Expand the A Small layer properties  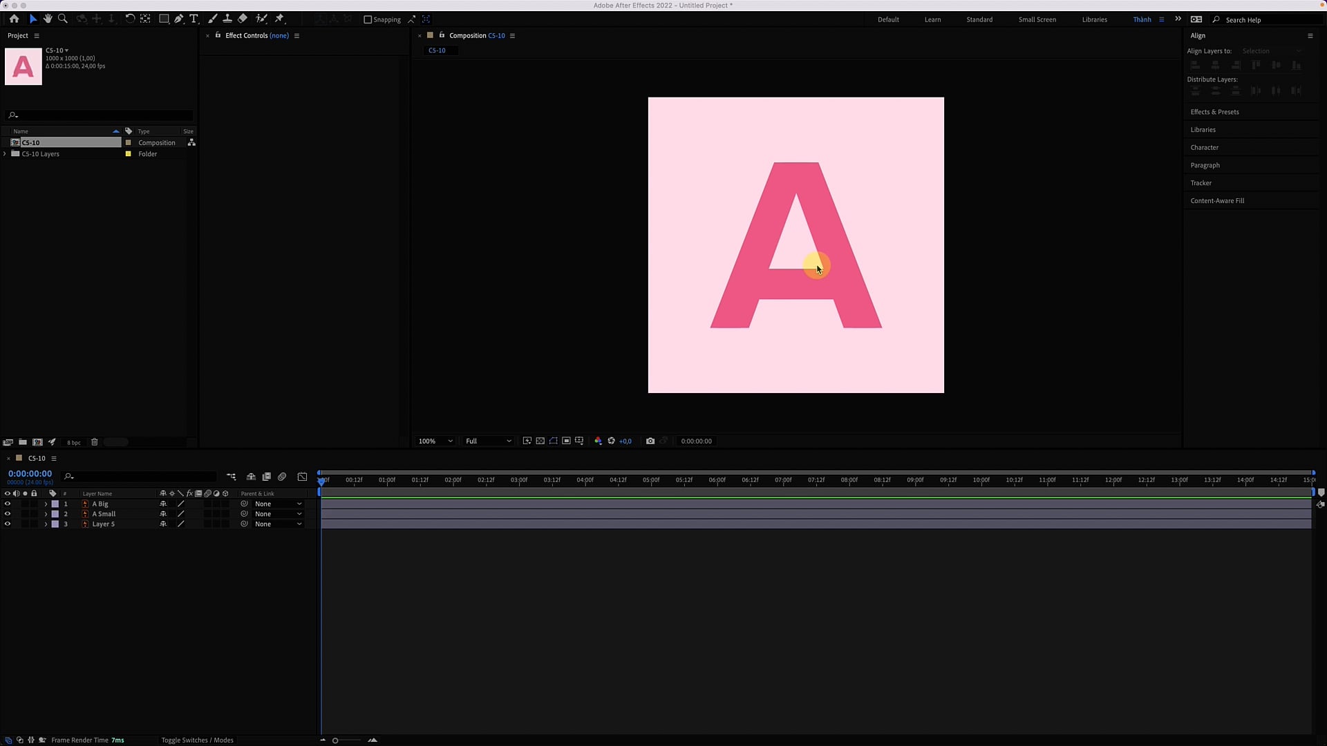pyautogui.click(x=46, y=514)
